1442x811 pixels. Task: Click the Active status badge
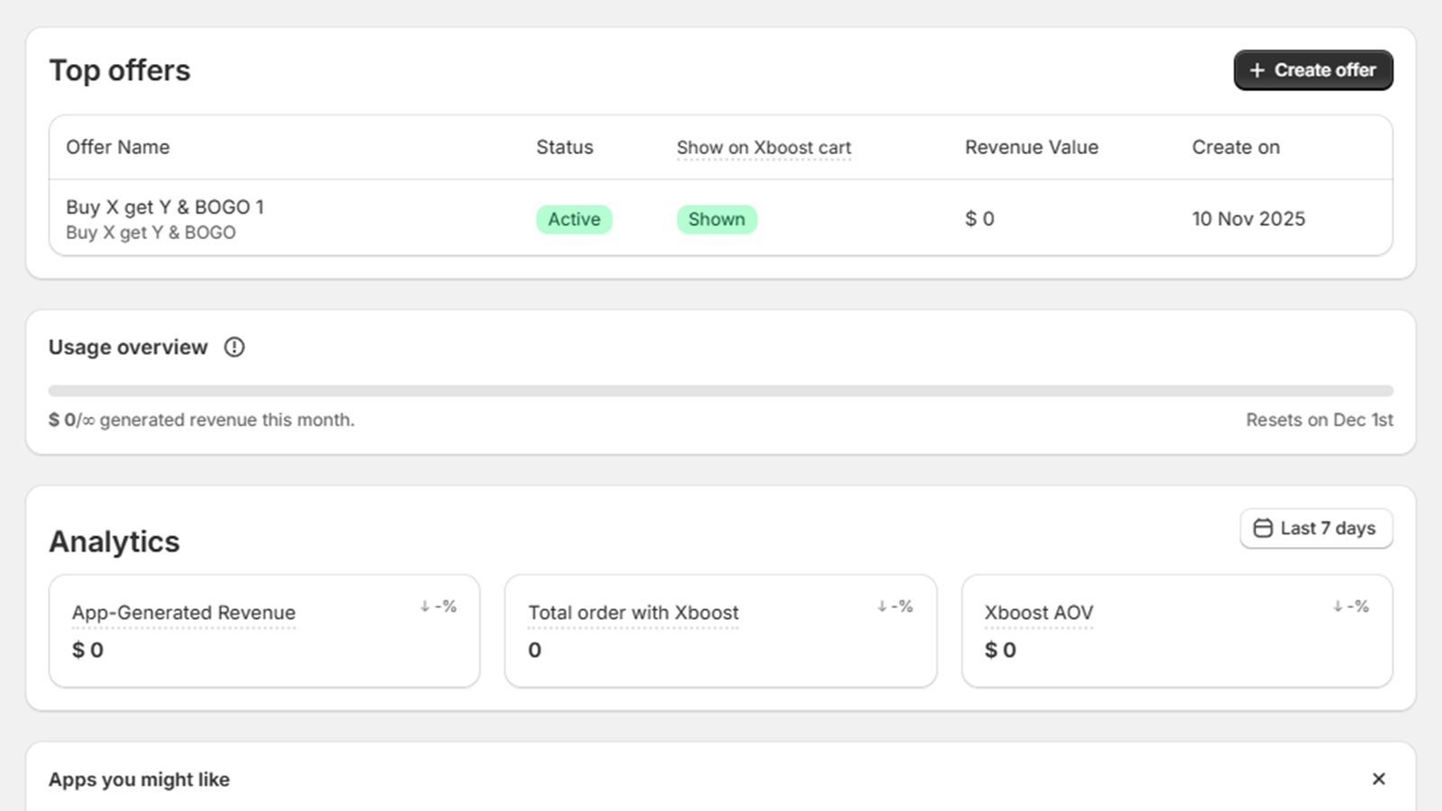pos(574,219)
